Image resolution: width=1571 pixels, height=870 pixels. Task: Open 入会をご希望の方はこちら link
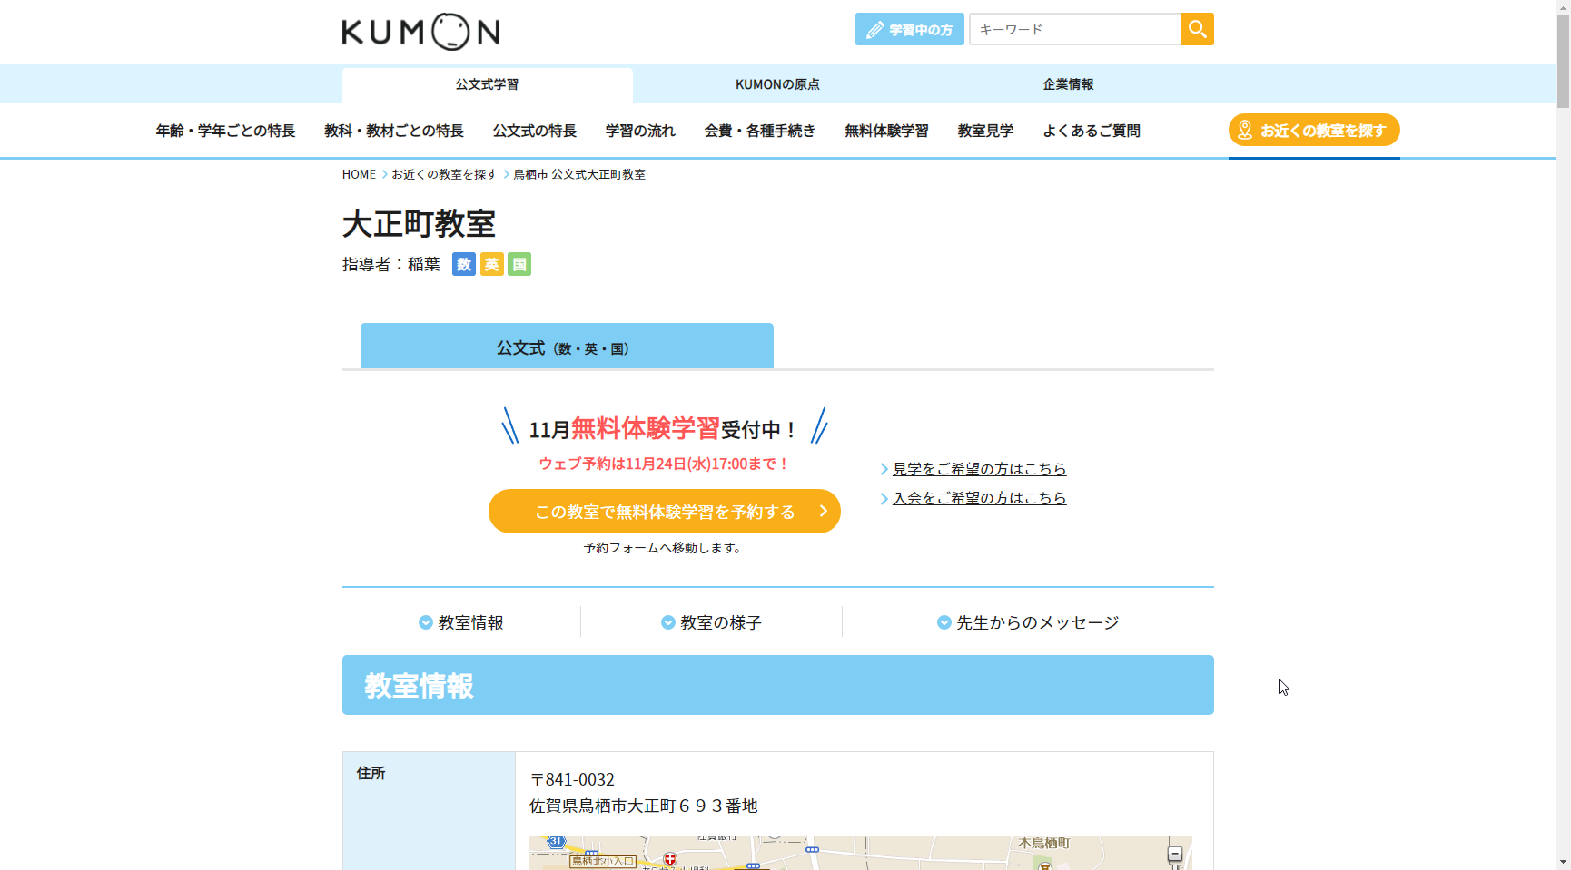pyautogui.click(x=979, y=498)
